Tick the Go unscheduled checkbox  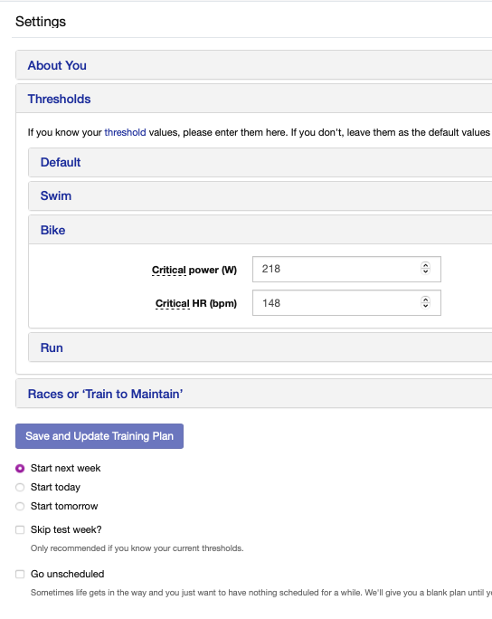(20, 574)
